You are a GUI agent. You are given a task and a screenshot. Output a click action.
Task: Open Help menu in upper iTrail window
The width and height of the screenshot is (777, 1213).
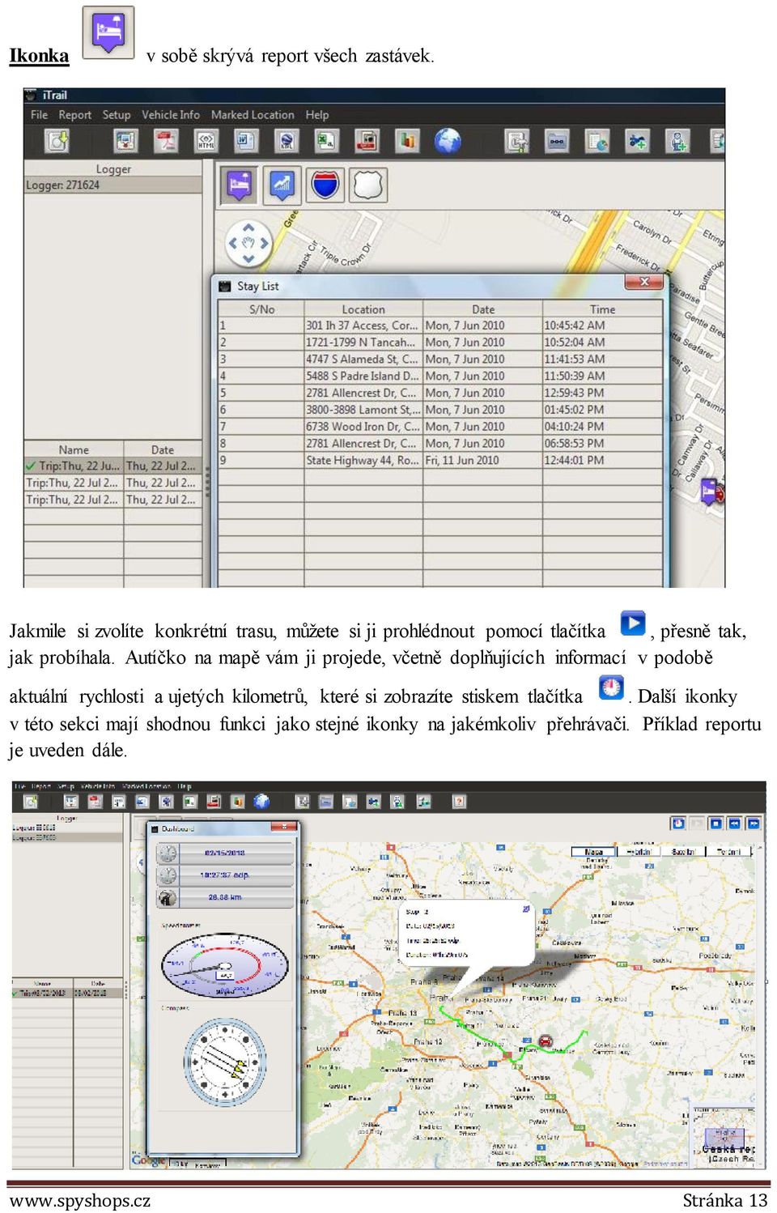coord(316,115)
